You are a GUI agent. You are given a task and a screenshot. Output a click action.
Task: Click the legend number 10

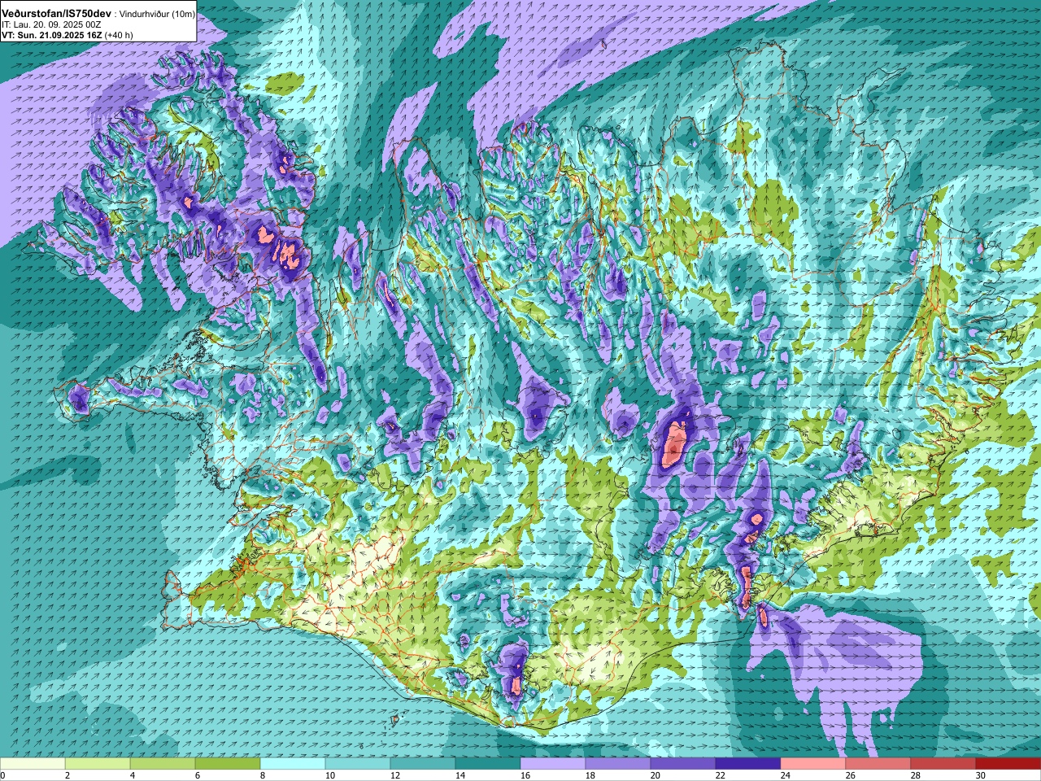click(330, 775)
